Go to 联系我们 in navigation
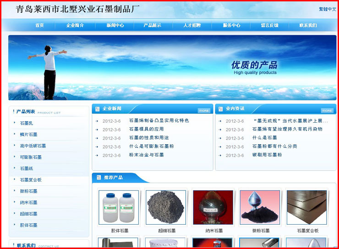 pyautogui.click(x=308, y=25)
